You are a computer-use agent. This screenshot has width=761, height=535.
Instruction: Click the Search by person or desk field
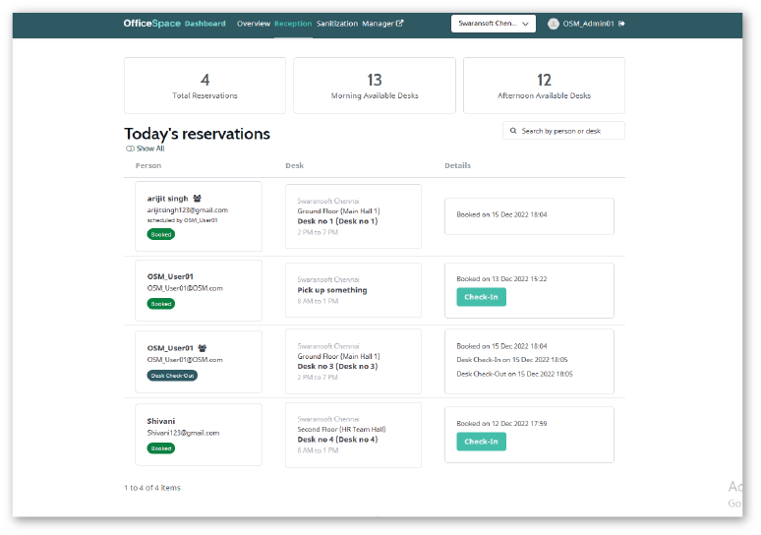click(x=570, y=131)
